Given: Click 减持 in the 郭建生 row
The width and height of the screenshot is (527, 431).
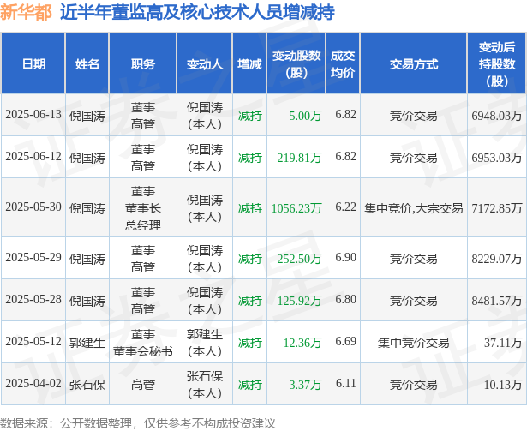Looking at the screenshot, I should point(250,343).
